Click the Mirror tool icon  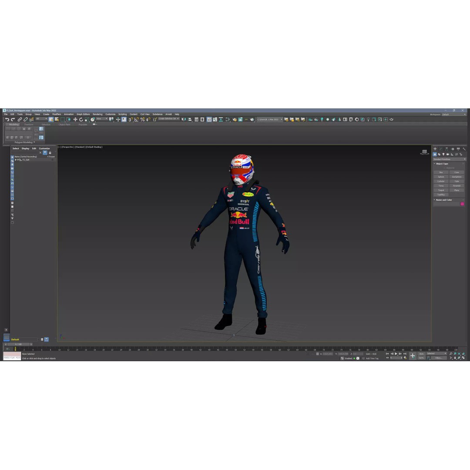184,119
